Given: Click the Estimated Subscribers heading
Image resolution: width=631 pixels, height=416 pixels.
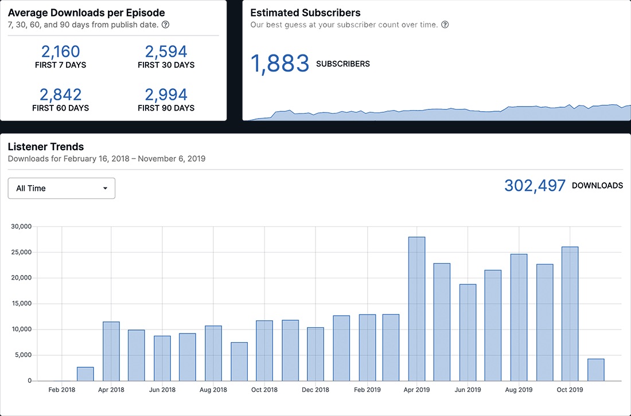Looking at the screenshot, I should [305, 13].
